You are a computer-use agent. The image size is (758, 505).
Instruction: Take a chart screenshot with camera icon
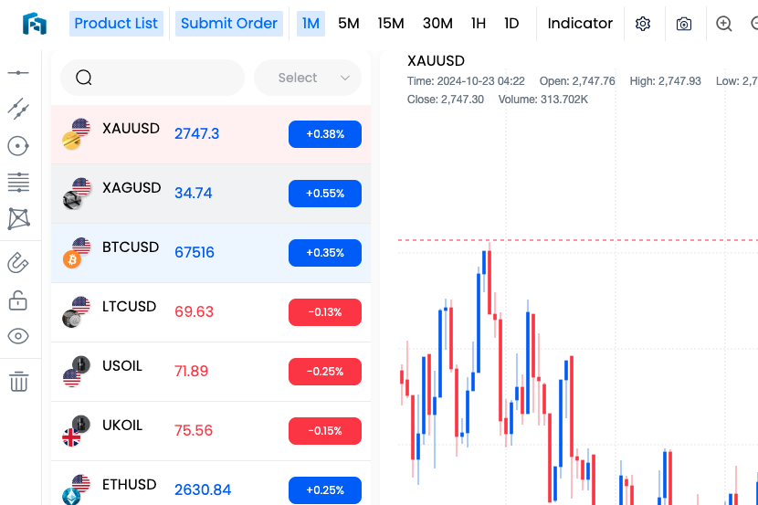(684, 24)
